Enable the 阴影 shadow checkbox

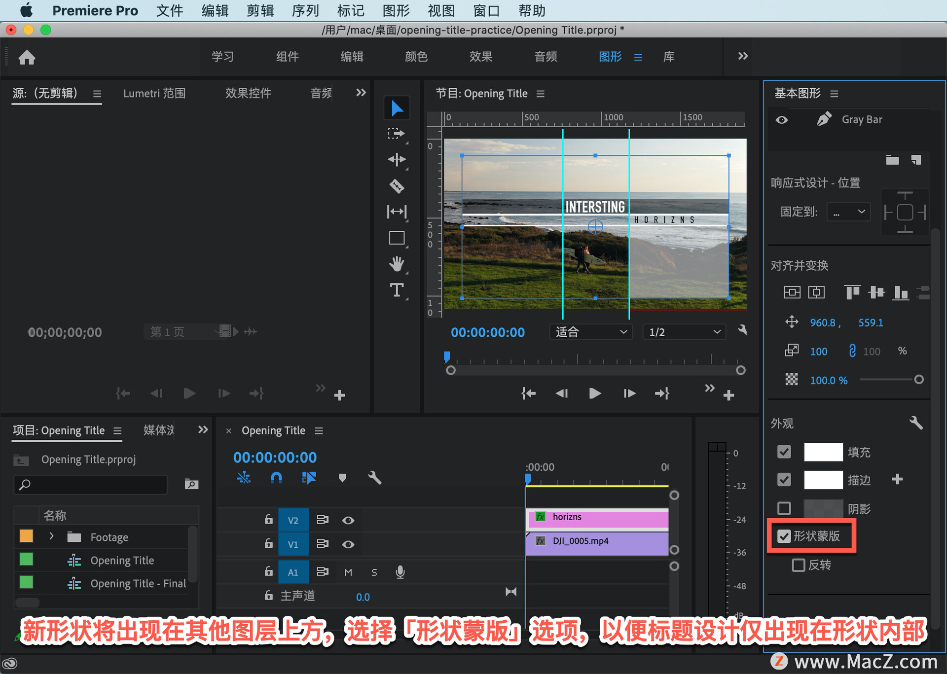coord(784,508)
